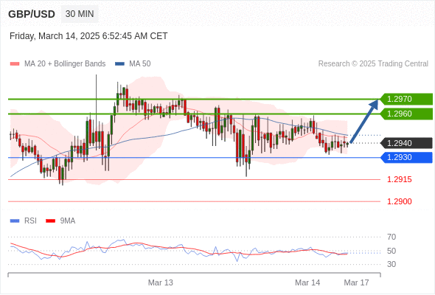Click the GBP/USD pair title
Viewport: 435px width, 295px height.
pos(32,14)
